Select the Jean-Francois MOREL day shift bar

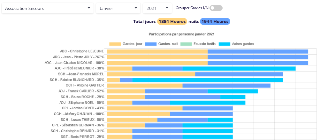coord(151,74)
